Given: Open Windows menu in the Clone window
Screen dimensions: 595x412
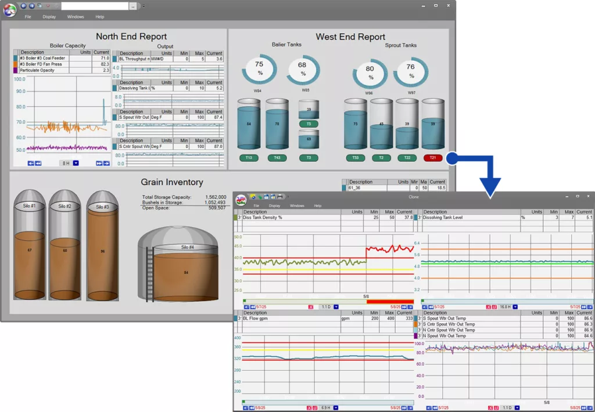Looking at the screenshot, I should click(x=297, y=205).
